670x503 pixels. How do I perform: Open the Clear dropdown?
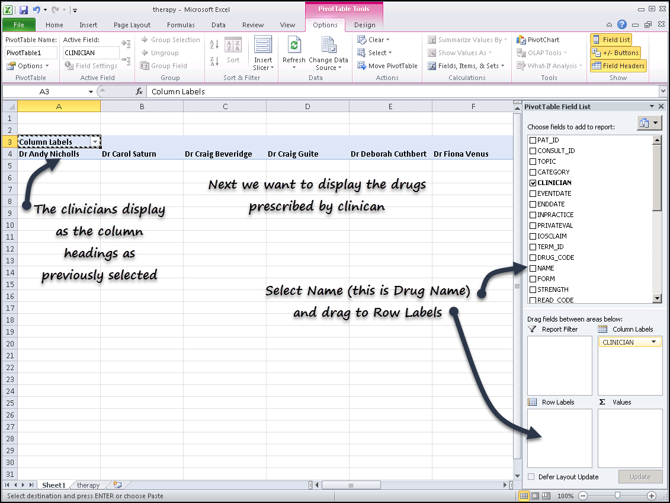pos(373,40)
